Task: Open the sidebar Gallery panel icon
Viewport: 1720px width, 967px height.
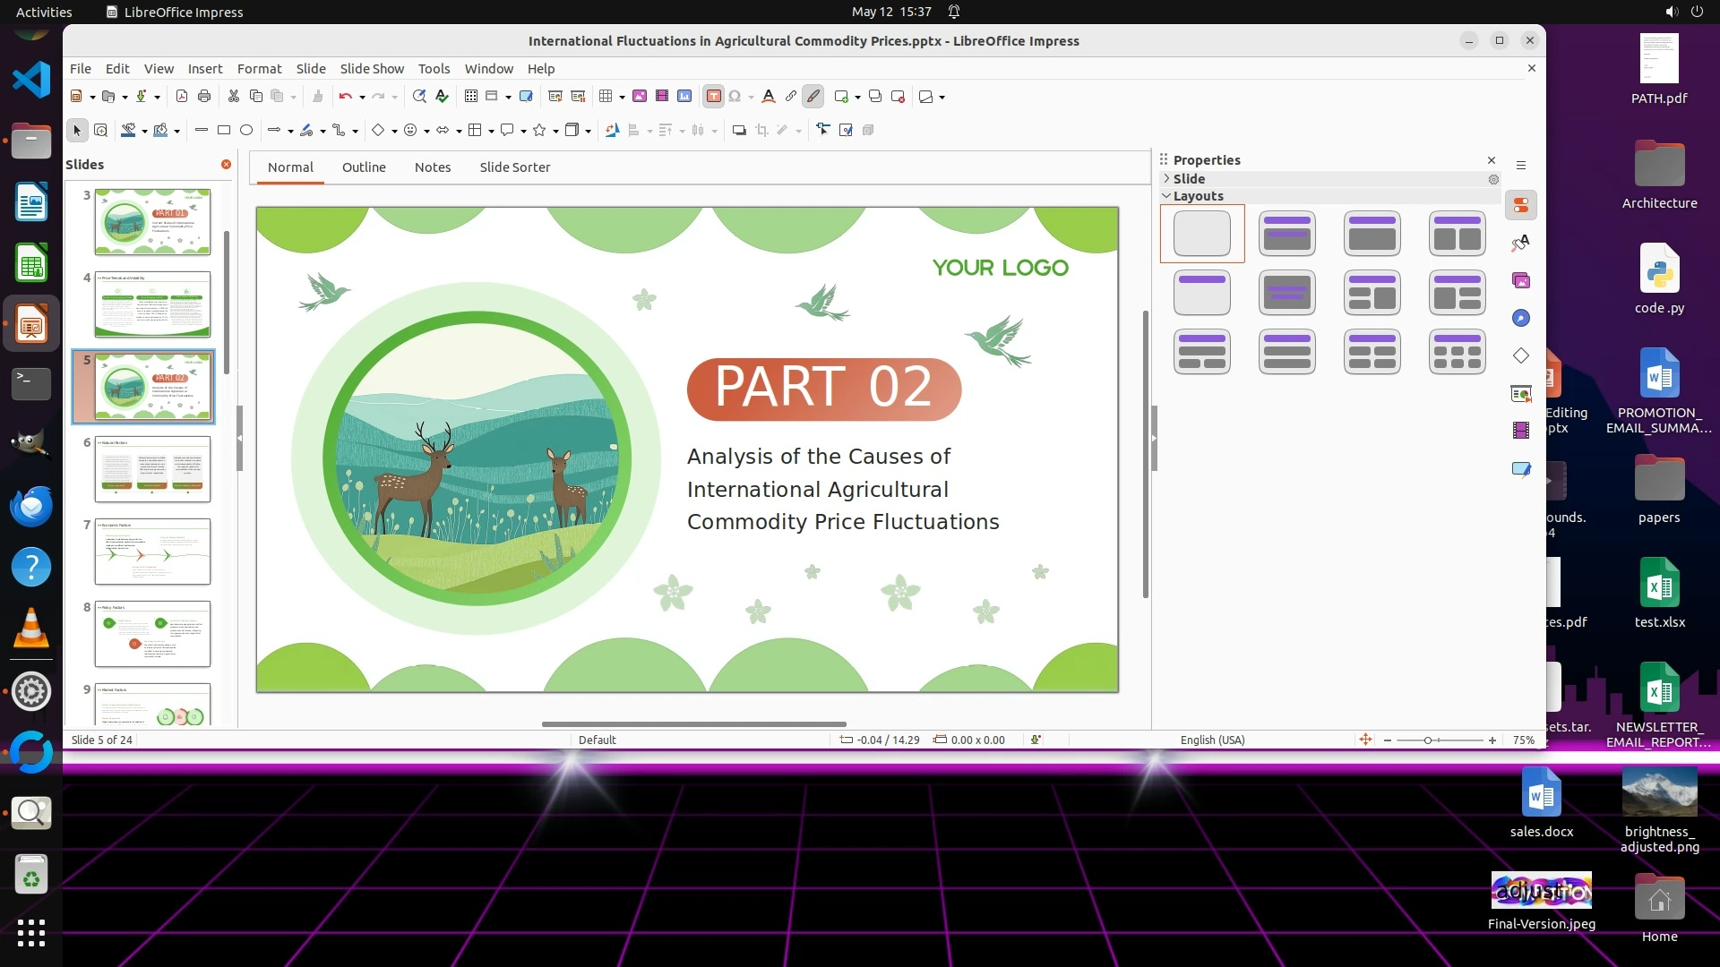Action: [1520, 280]
